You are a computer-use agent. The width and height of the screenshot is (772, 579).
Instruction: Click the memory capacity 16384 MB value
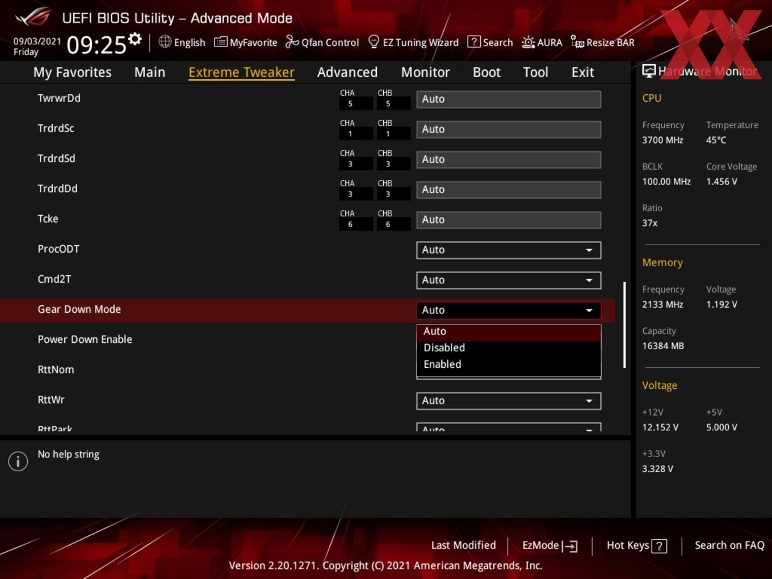click(662, 346)
